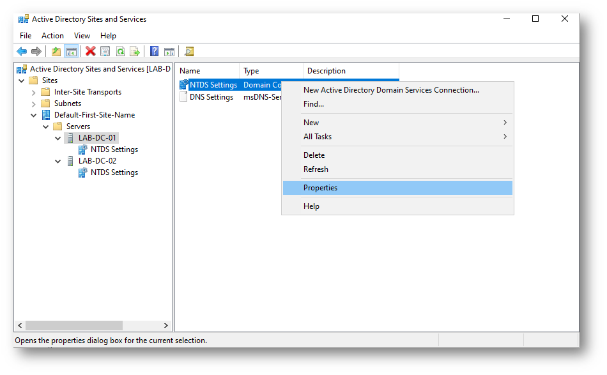Click the Sites folder icon

[x=34, y=80]
